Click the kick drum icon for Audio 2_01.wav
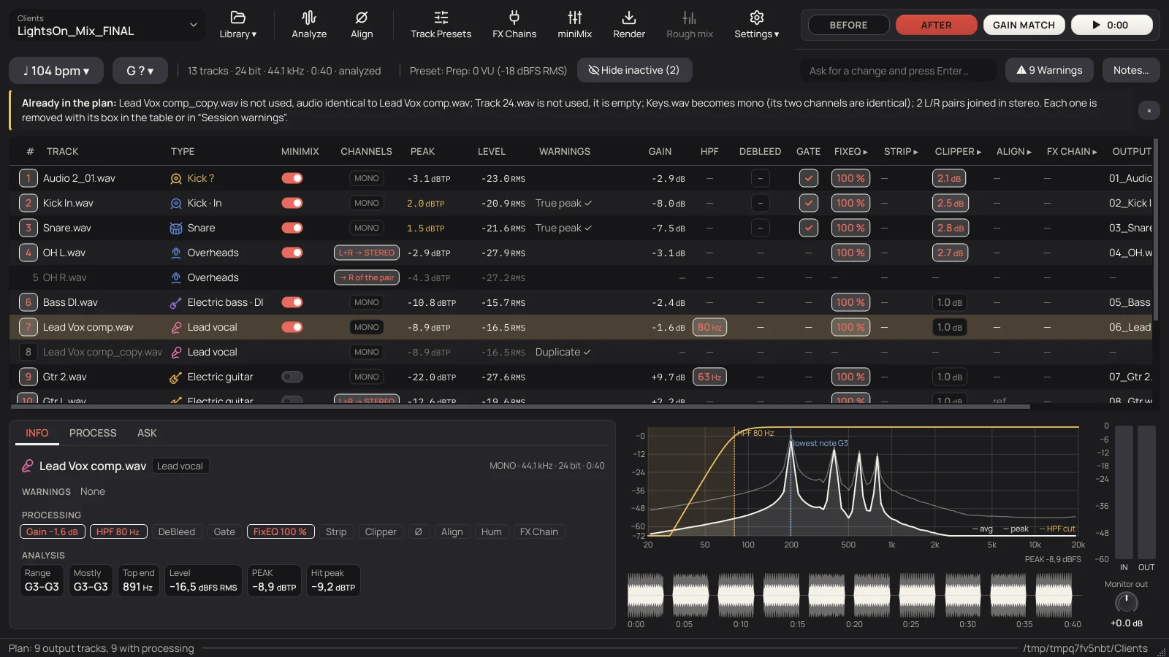 (176, 179)
